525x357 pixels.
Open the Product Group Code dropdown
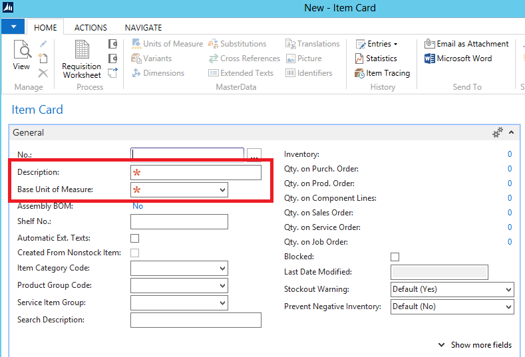pos(222,286)
